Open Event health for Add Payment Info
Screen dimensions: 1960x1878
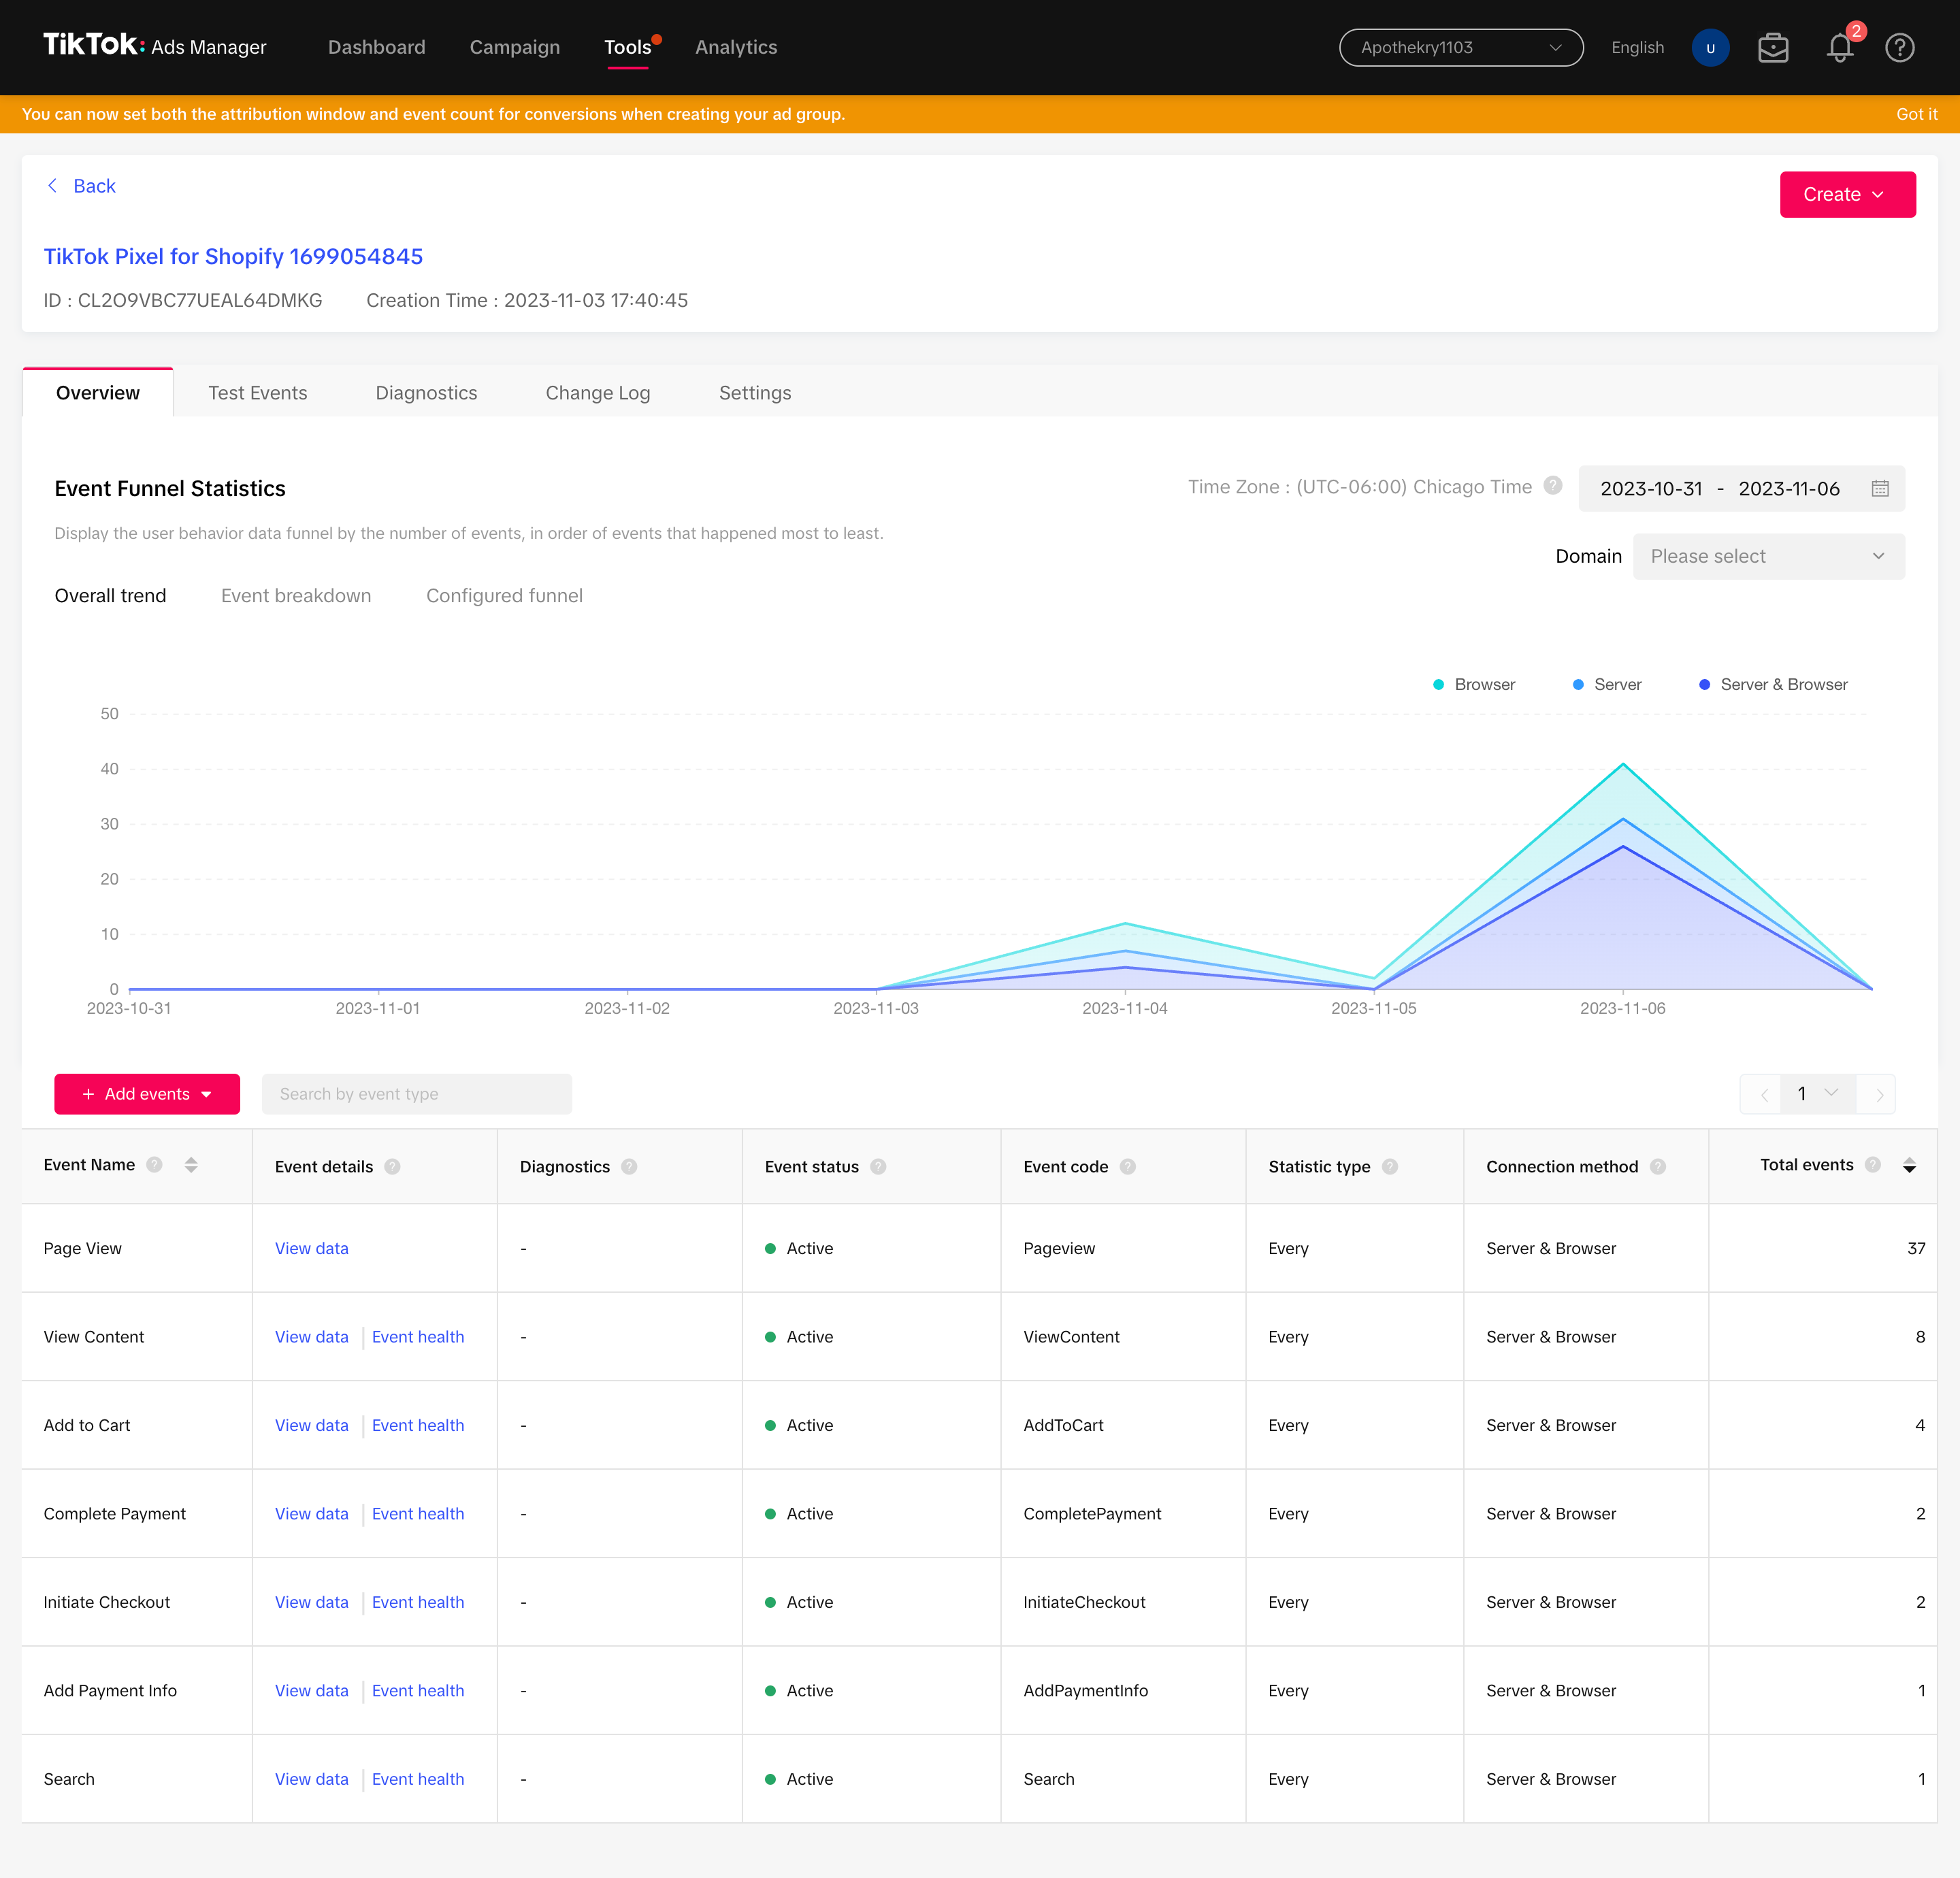pos(418,1691)
